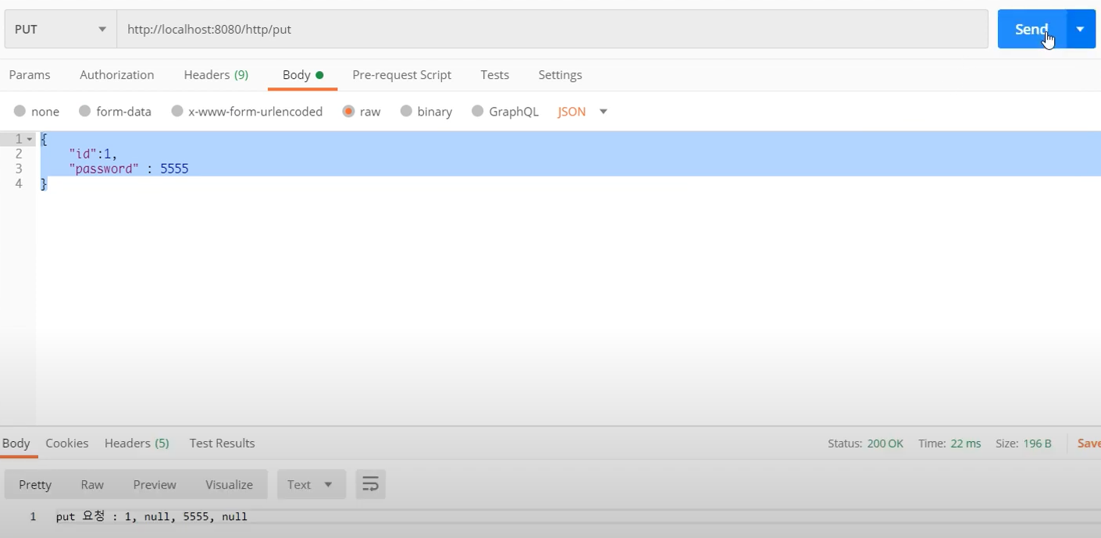Click the request URL field

[x=552, y=29]
